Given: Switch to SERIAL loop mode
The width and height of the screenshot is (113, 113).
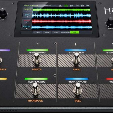Looking at the screenshot, I should coord(47,32).
